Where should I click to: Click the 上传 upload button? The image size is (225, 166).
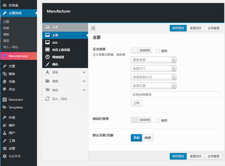tap(136, 103)
